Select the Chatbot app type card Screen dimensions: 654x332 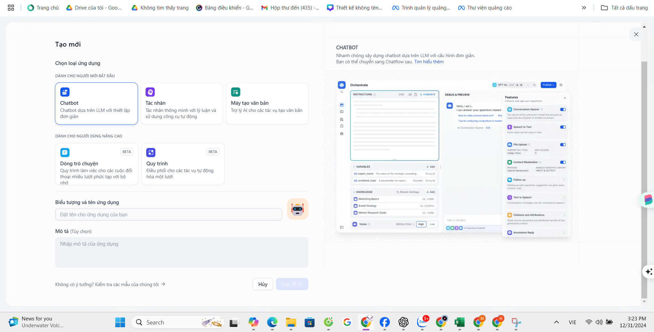(96, 104)
